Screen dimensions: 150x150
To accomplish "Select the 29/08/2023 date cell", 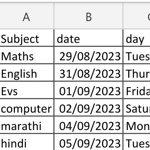I will 89,55.
